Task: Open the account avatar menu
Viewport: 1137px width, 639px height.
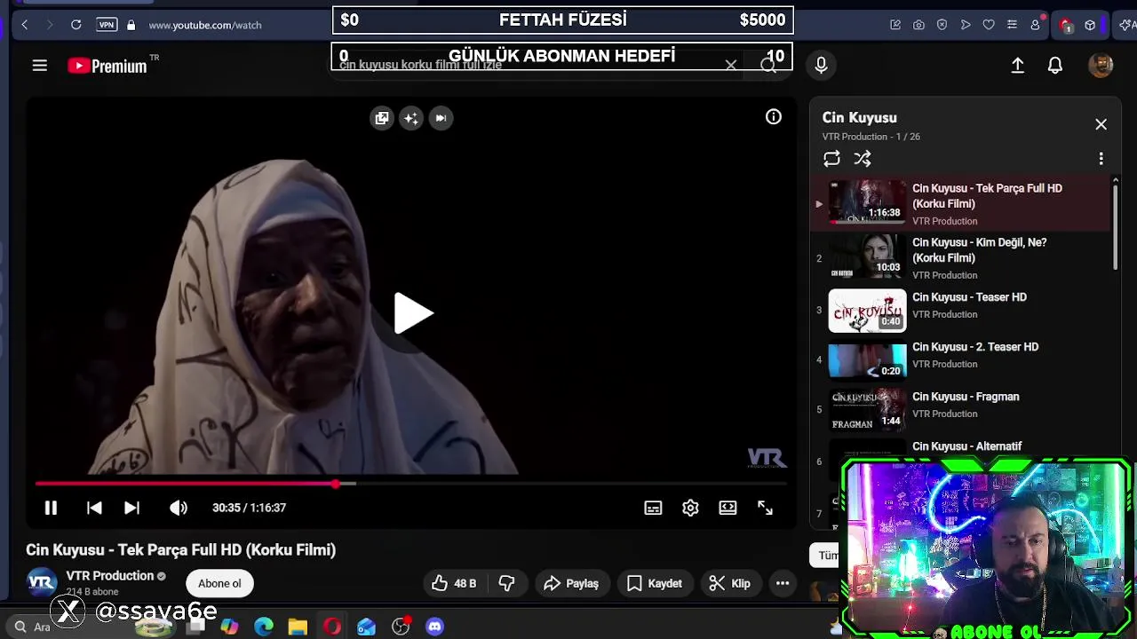Action: [x=1101, y=65]
